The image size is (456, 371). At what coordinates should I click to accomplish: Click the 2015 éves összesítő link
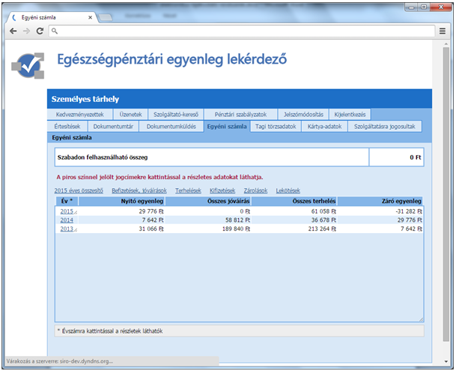pyautogui.click(x=79, y=190)
